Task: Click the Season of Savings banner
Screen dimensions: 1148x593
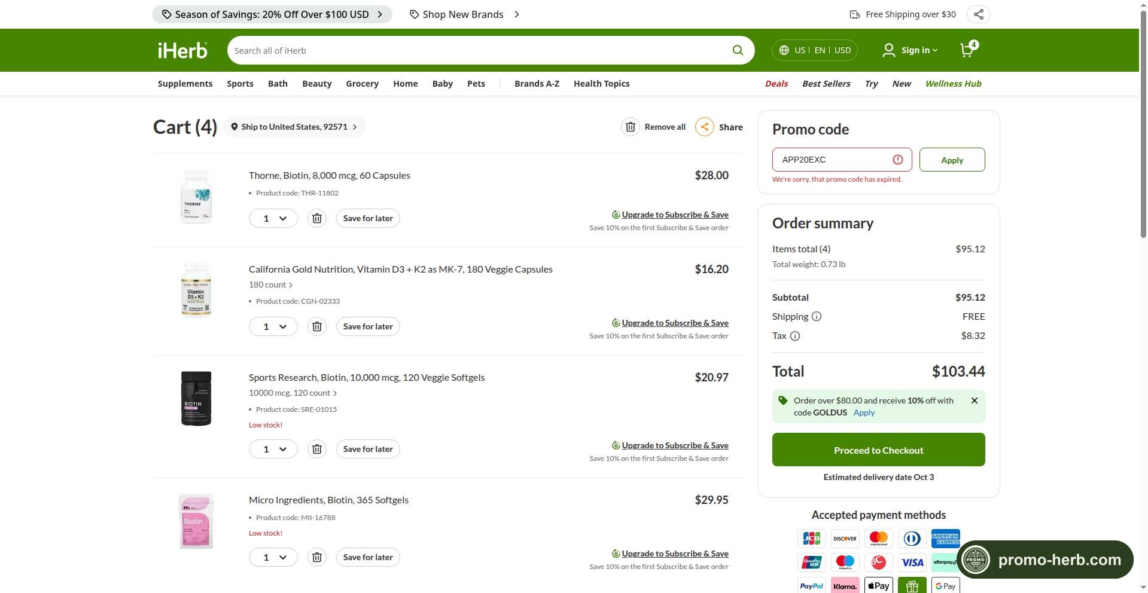Action: pos(272,14)
